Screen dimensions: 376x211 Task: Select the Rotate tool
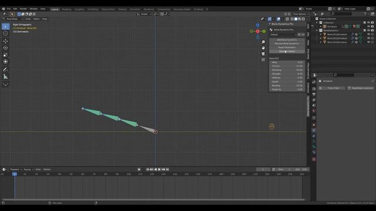5,48
